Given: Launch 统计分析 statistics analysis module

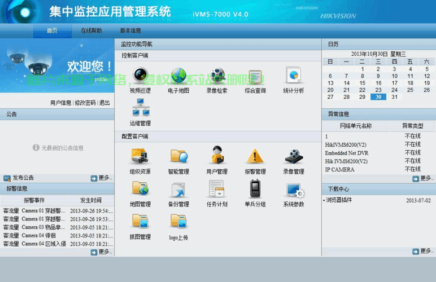Looking at the screenshot, I should pyautogui.click(x=293, y=76).
